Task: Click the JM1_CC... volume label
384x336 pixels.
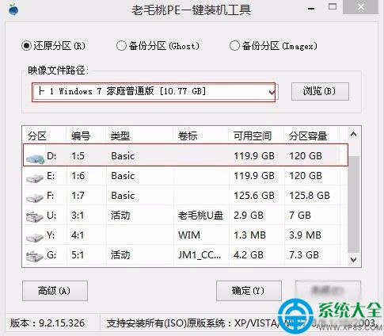Action: click(200, 255)
